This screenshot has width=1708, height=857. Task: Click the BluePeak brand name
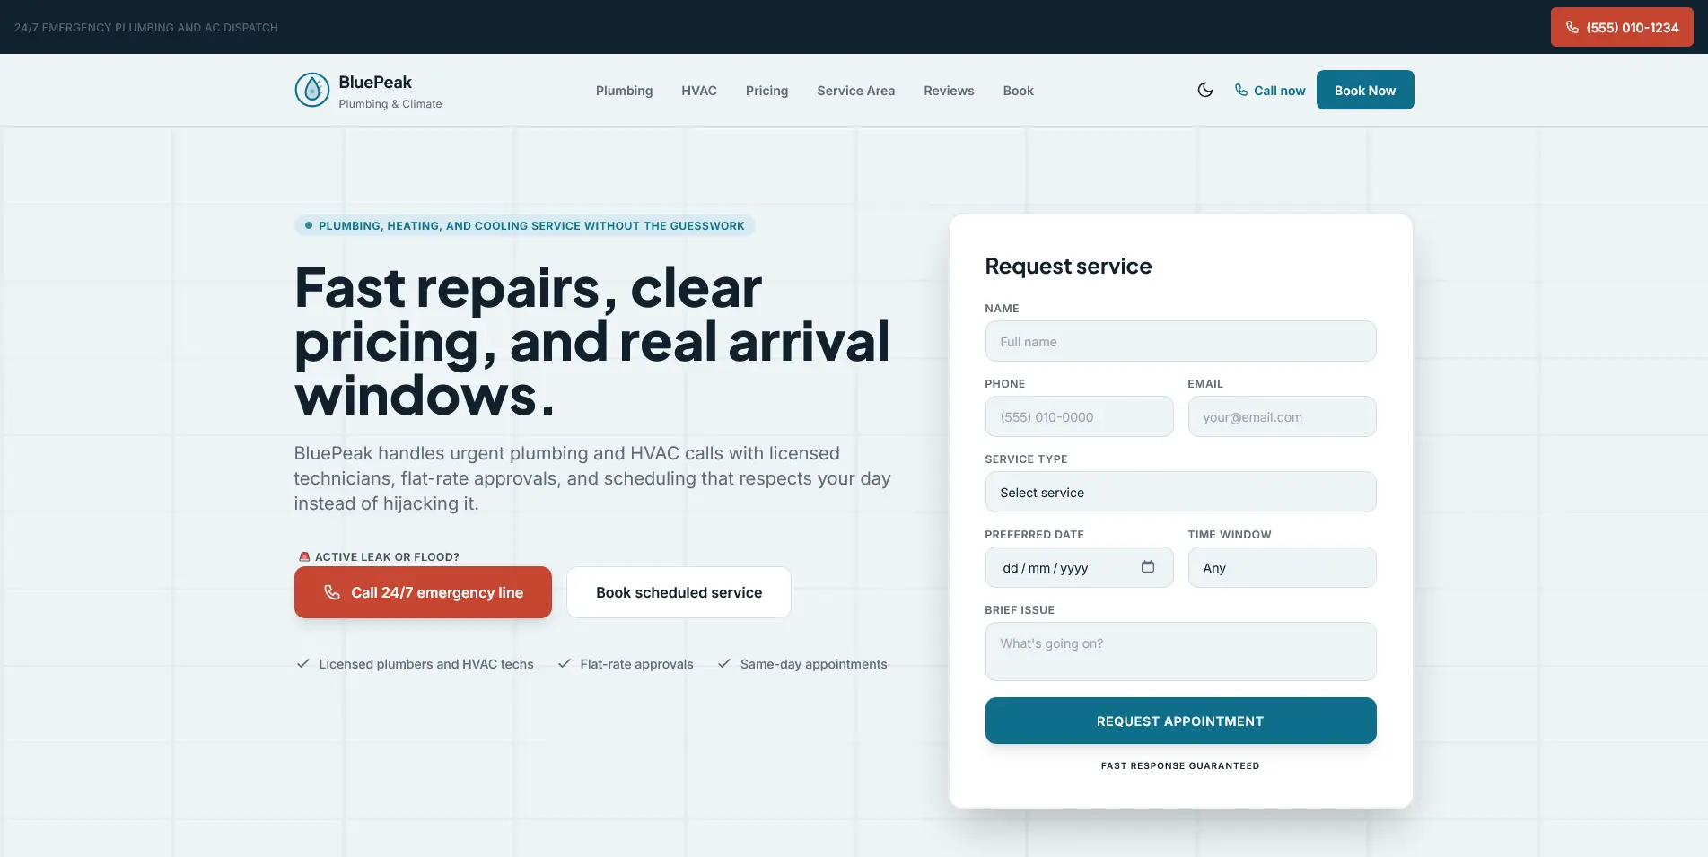coord(375,82)
